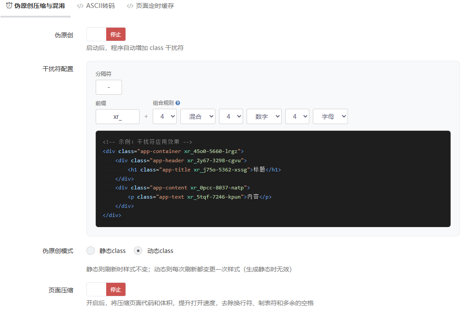Screen dimensions: 466x324
Task: Click the alarm clock icon on the first tab
Action: click(9, 6)
